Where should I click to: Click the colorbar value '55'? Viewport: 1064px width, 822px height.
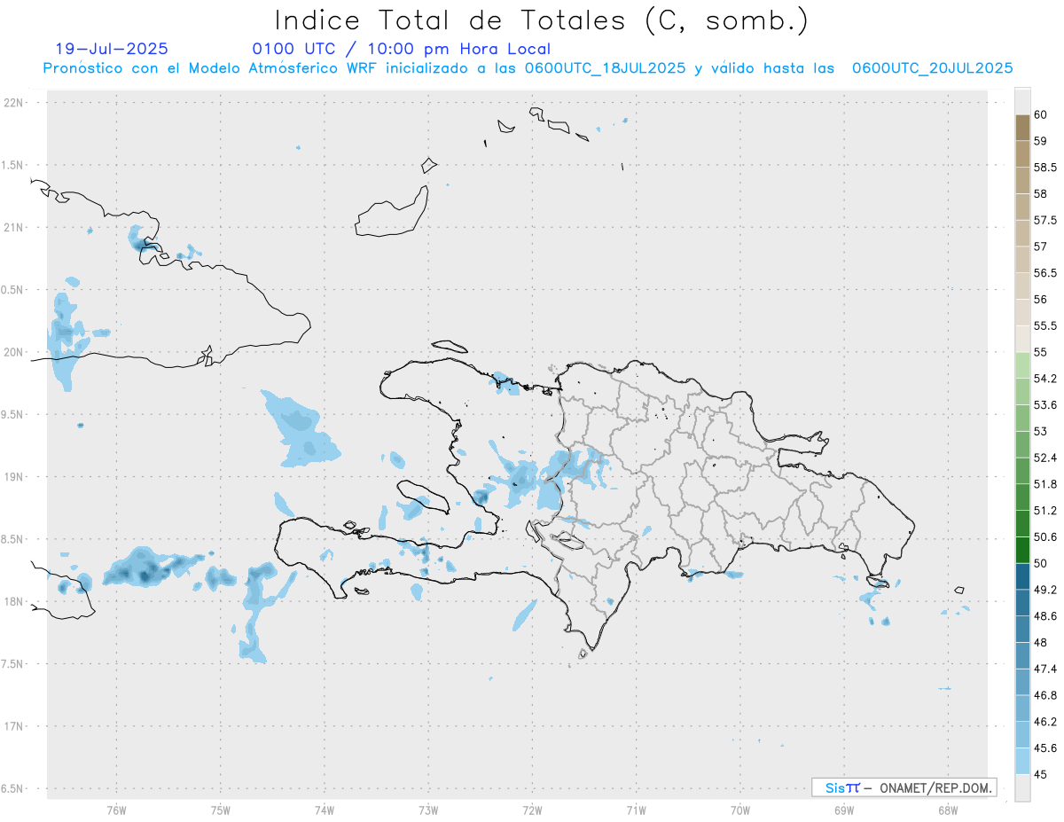[1040, 352]
